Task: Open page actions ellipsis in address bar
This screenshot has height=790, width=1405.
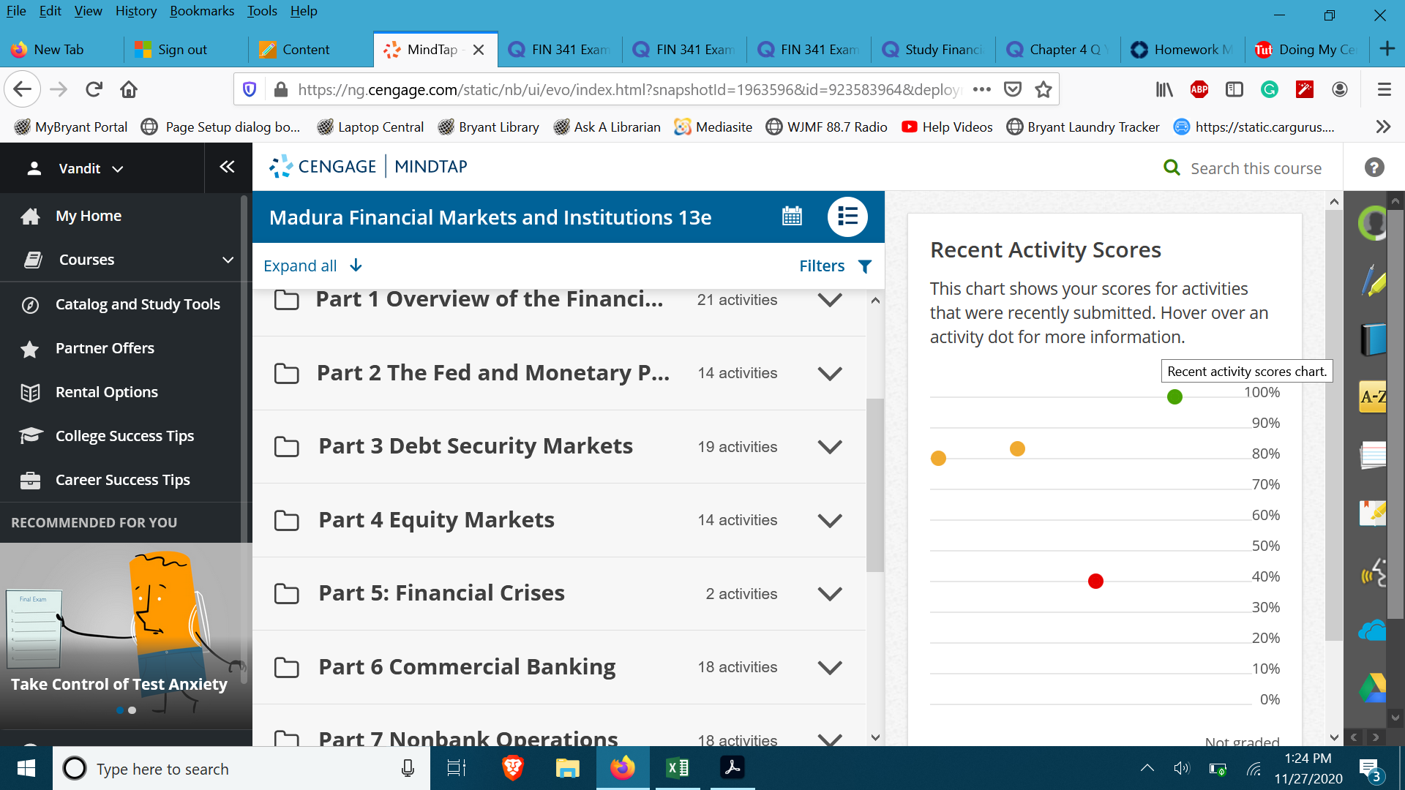Action: click(x=982, y=89)
